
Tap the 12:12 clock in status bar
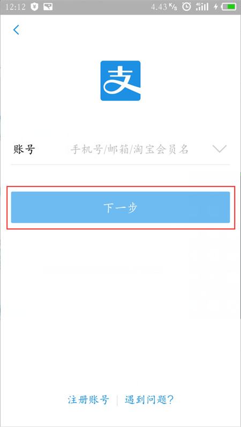pyautogui.click(x=15, y=7)
